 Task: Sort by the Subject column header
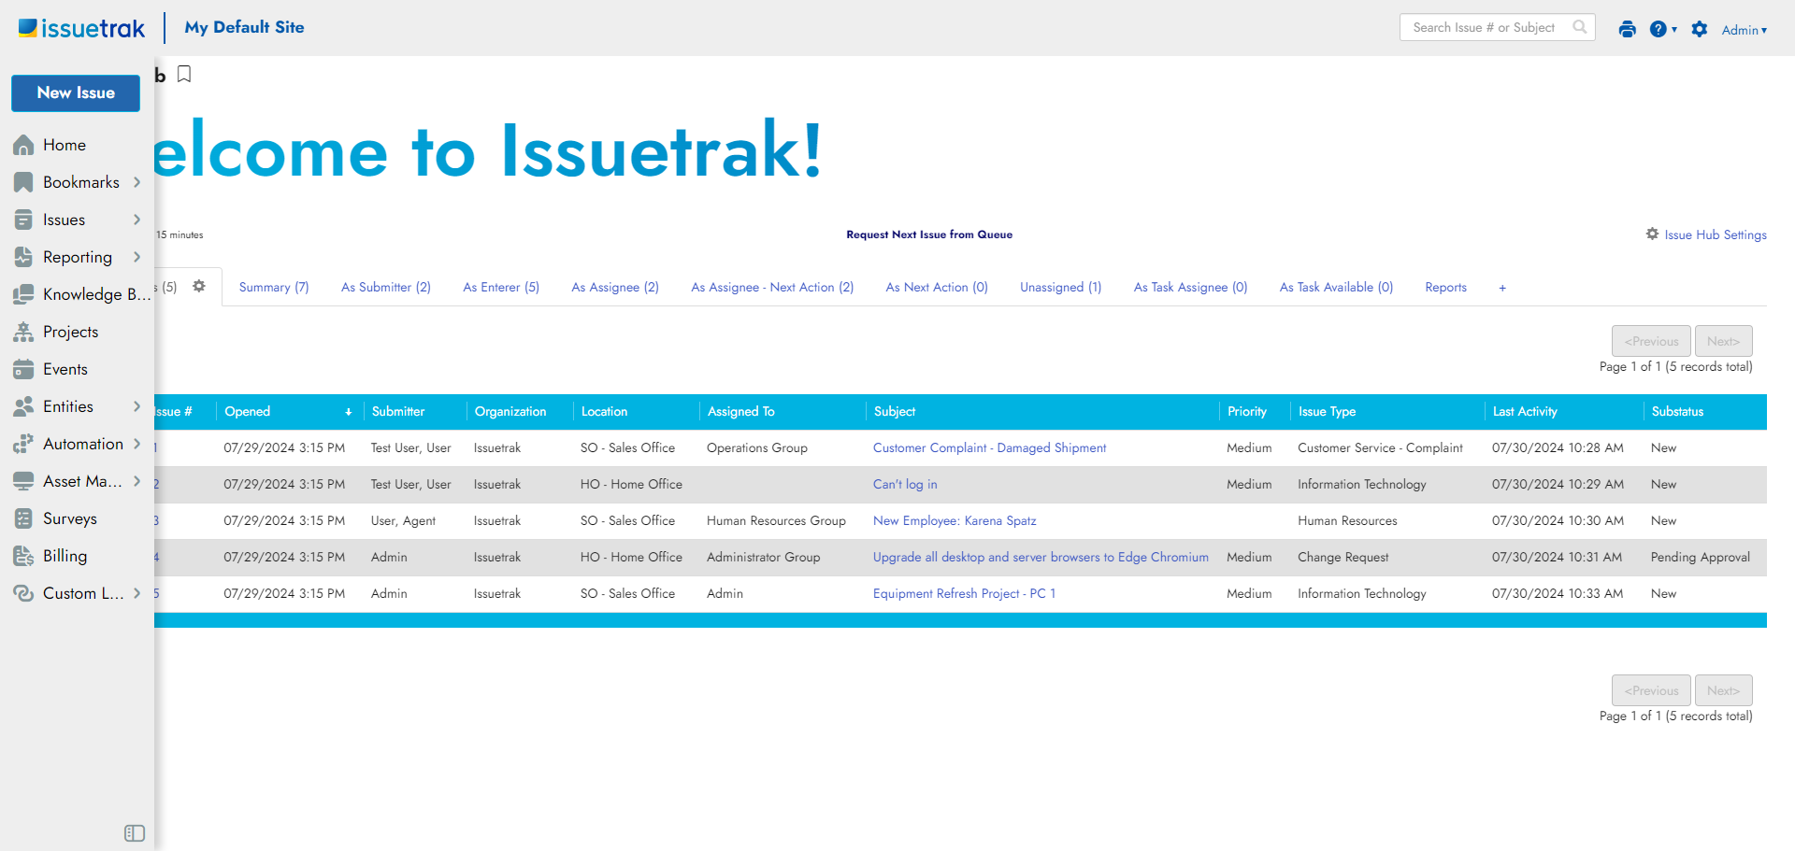(895, 411)
